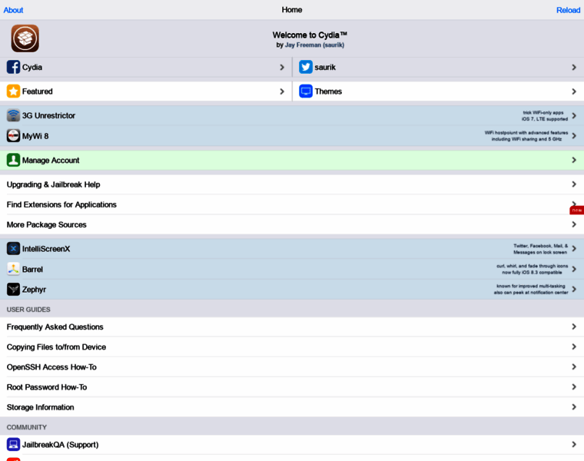The height and width of the screenshot is (461, 584).
Task: Open Find Extensions for Applications
Action: point(292,204)
